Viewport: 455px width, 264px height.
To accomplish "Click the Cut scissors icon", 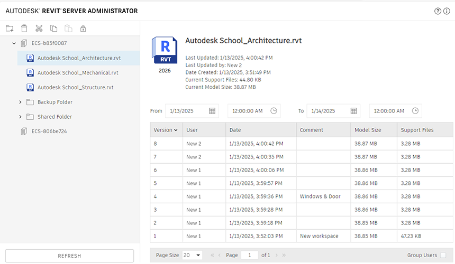I will 39,29.
